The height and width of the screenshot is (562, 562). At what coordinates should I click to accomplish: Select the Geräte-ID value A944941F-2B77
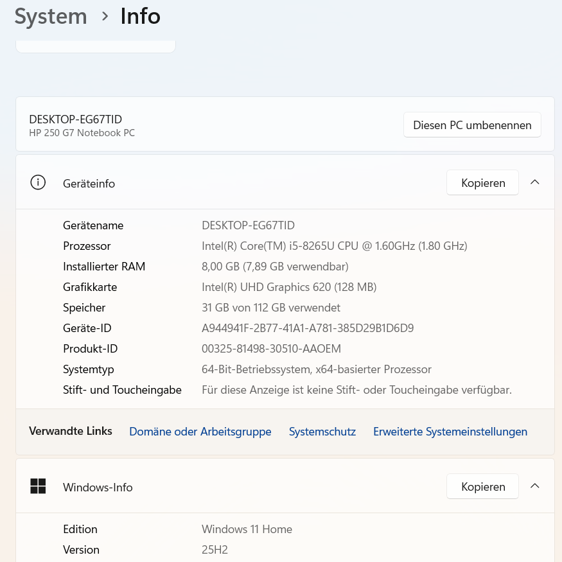(308, 328)
